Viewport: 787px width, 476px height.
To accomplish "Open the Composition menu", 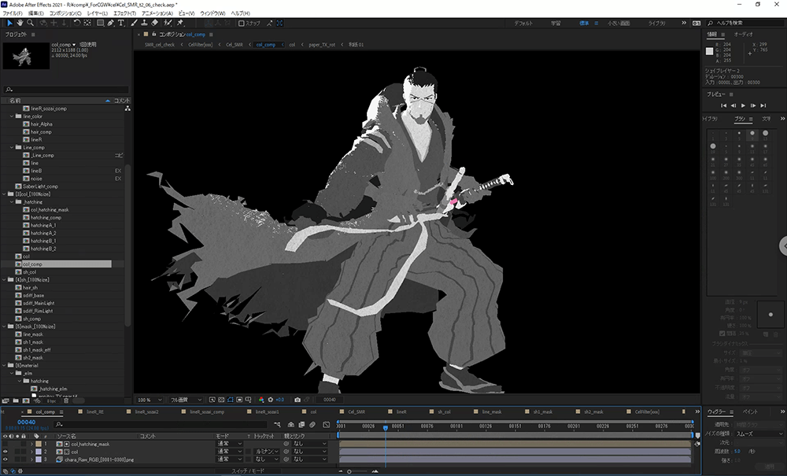I will coord(65,13).
